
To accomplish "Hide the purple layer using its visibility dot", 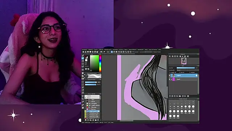I will (x=170, y=79).
